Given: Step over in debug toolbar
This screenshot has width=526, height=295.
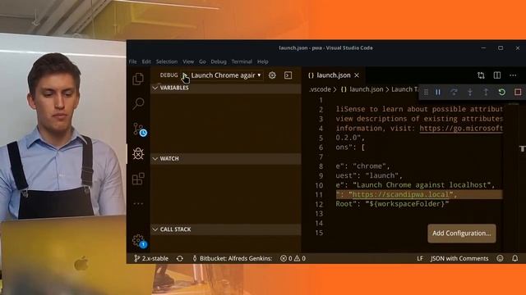Looking at the screenshot, I should tap(454, 92).
